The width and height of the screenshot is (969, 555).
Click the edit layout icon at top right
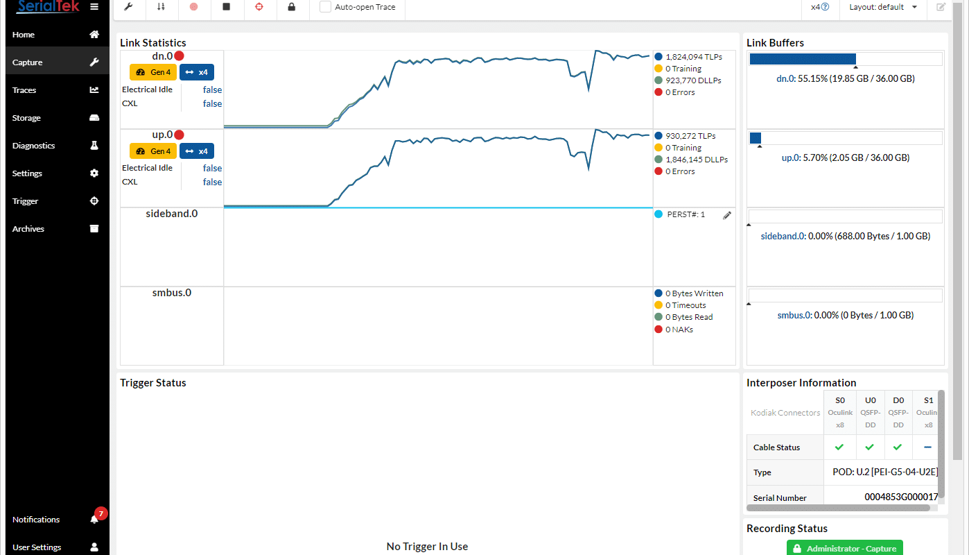(941, 7)
